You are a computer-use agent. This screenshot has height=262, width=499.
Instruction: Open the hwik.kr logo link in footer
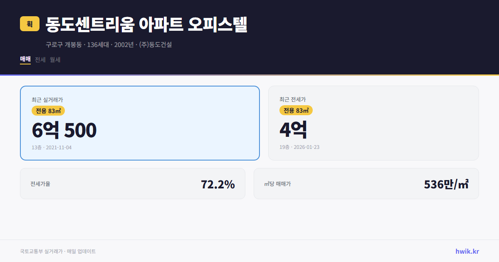[x=466, y=251]
